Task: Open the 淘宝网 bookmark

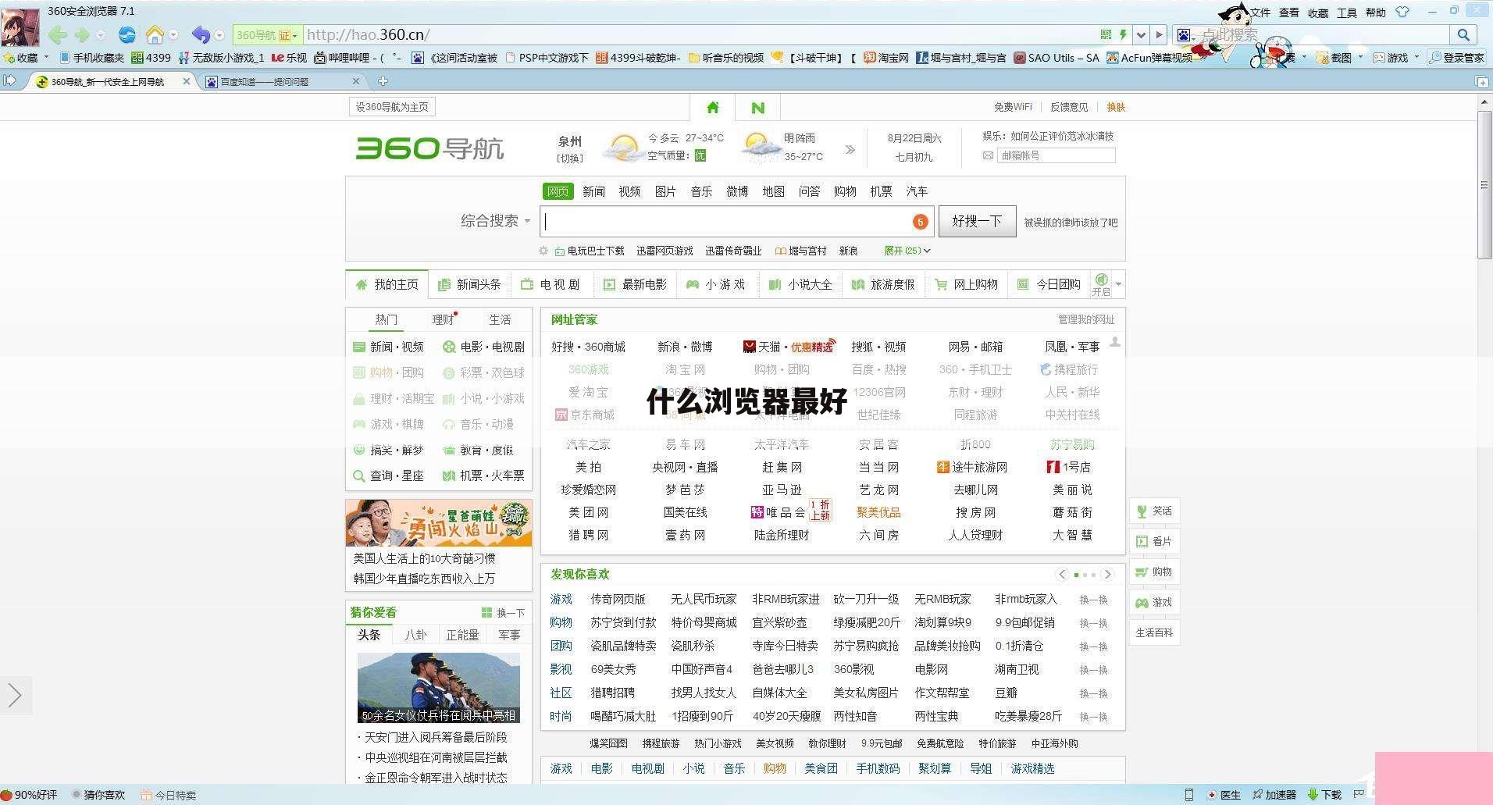Action: click(886, 57)
